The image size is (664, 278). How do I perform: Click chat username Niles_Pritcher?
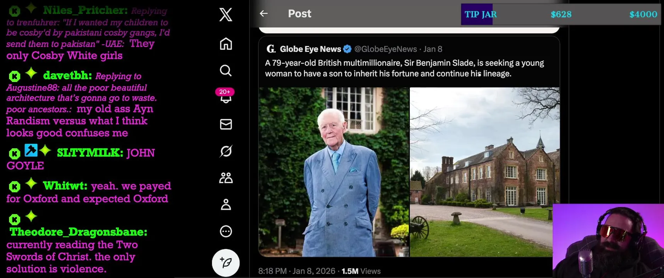tap(85, 10)
